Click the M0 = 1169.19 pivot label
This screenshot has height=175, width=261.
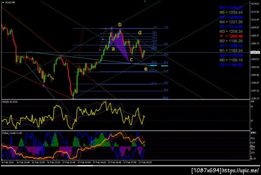[231, 60]
